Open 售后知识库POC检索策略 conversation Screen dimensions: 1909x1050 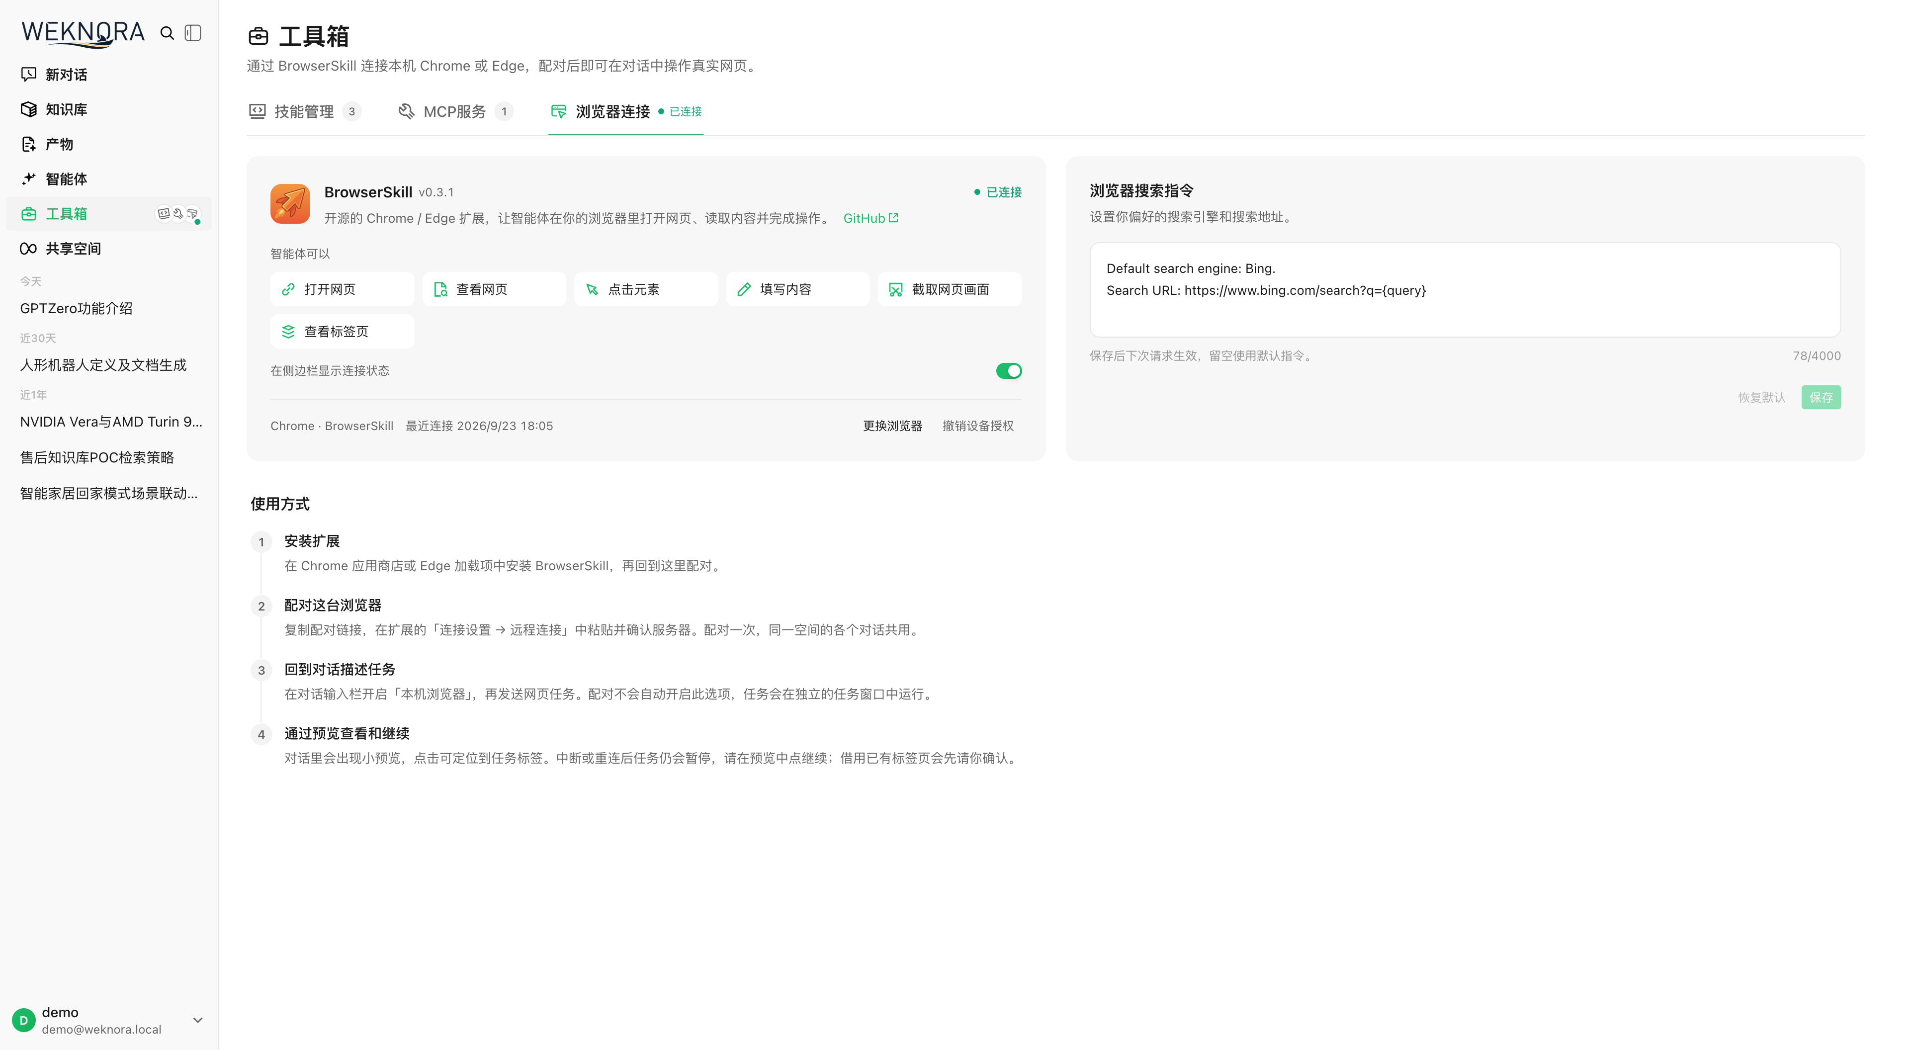tap(109, 457)
